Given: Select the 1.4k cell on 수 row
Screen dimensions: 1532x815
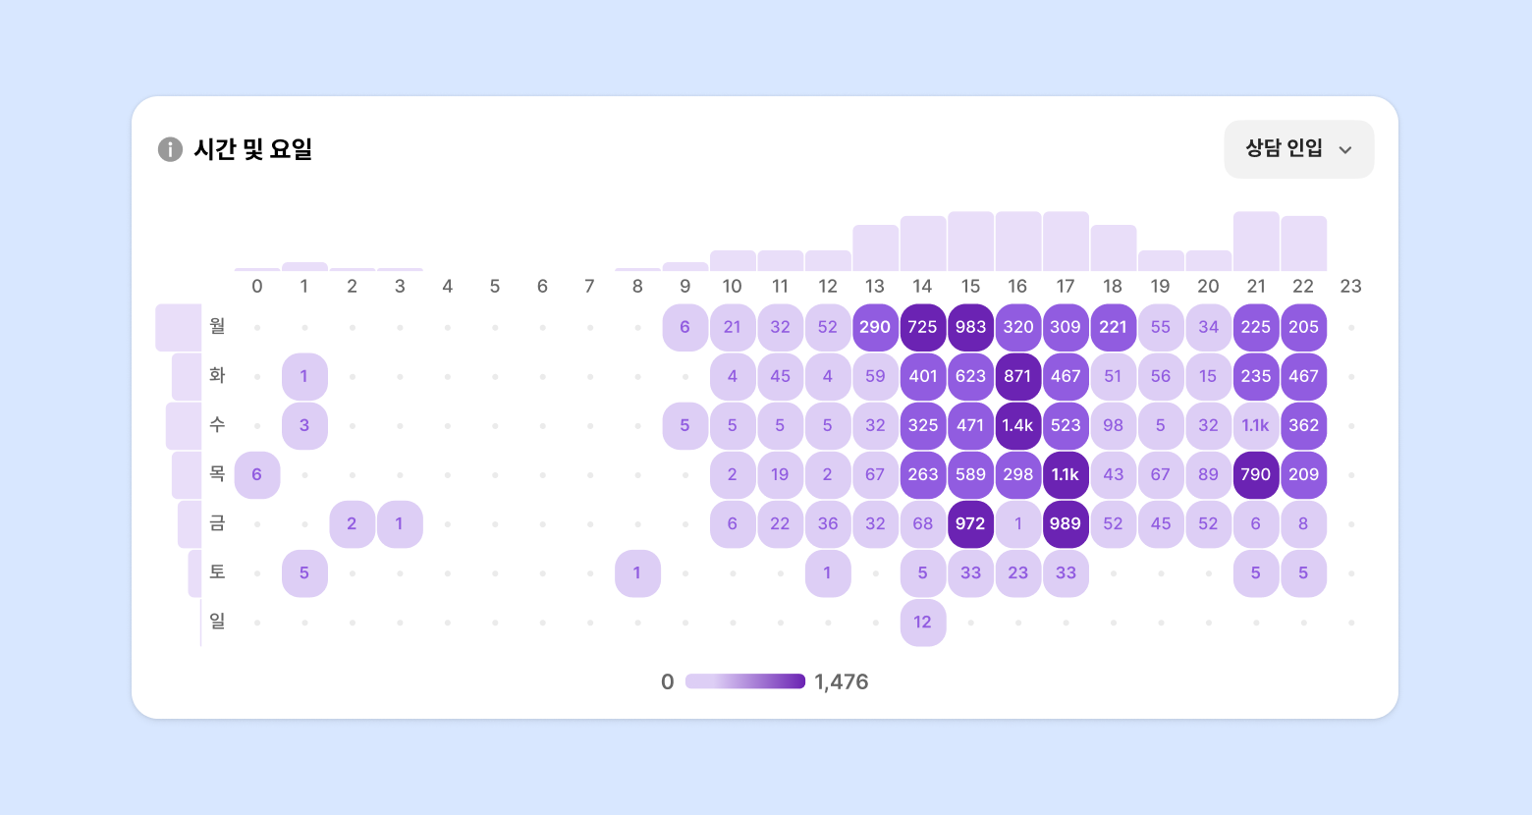Looking at the screenshot, I should pos(1017,425).
